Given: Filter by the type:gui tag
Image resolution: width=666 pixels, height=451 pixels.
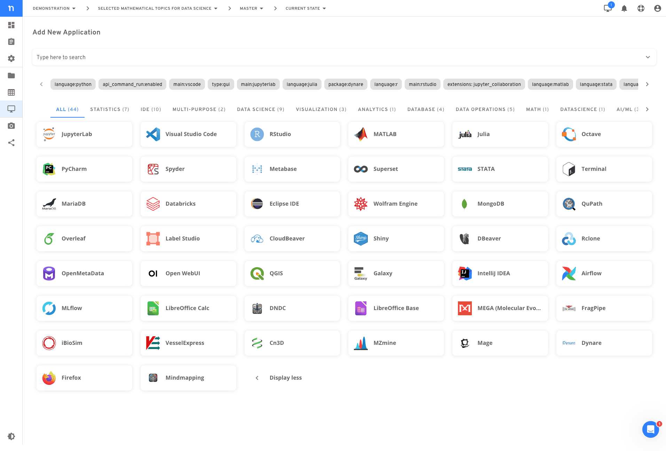Looking at the screenshot, I should click(221, 84).
